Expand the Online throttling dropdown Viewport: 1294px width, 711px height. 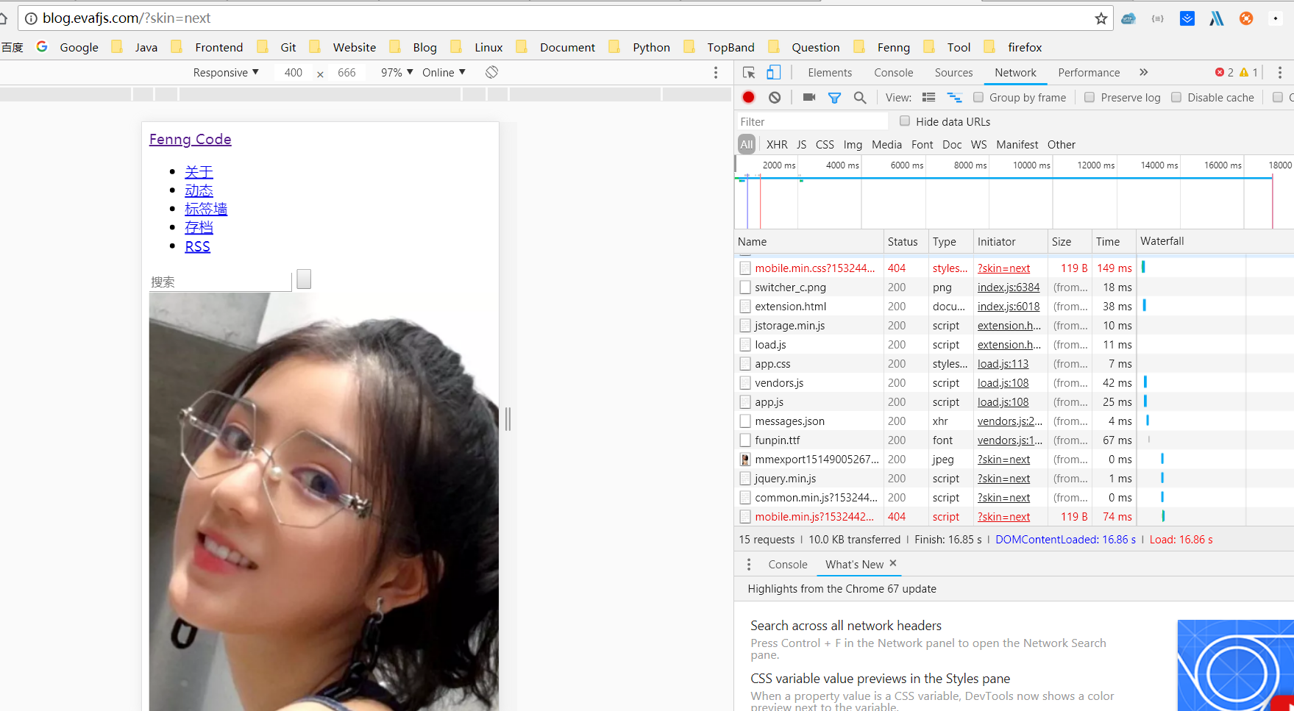click(x=444, y=72)
